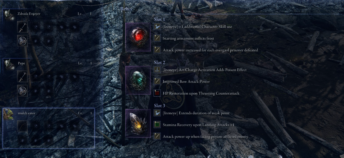Click the poison-afflicted enemy attack power icon
Image resolution: width=344 pixels, height=158 pixels.
point(157,136)
